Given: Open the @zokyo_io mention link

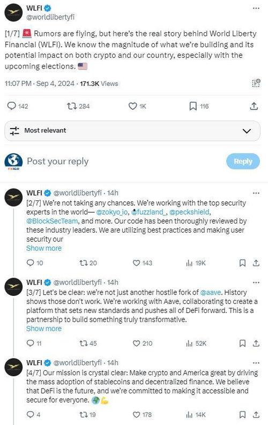Looking at the screenshot, I should pos(111,212).
